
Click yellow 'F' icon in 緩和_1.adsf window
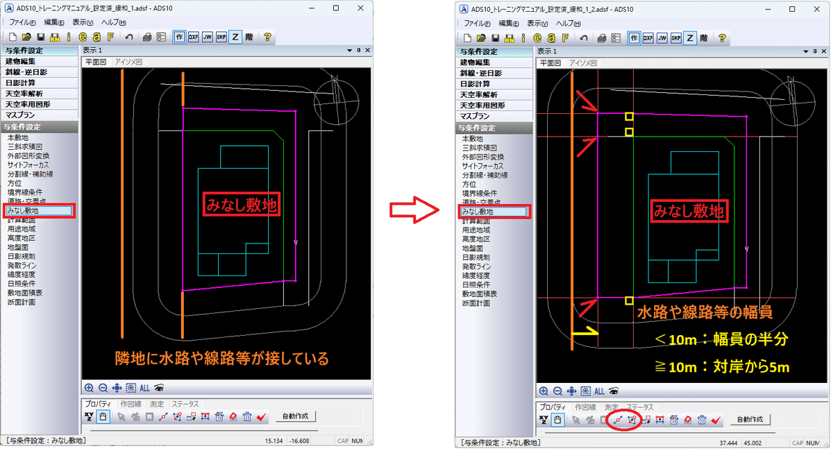[x=110, y=37]
